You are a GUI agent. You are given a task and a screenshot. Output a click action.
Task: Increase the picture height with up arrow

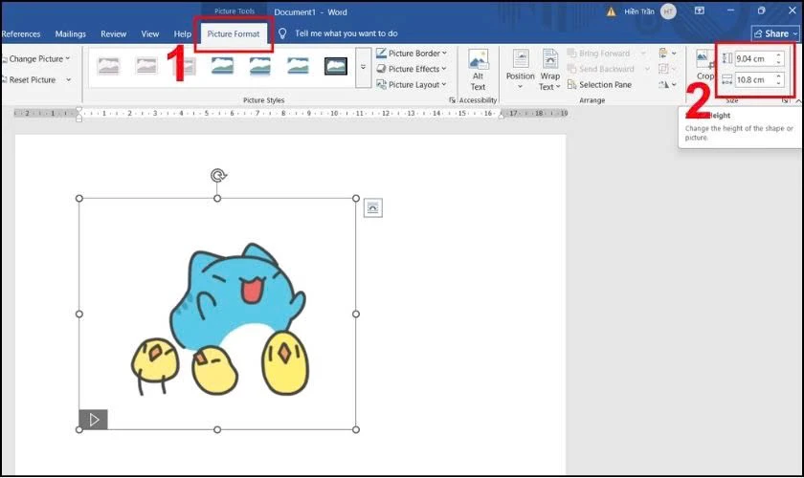779,55
